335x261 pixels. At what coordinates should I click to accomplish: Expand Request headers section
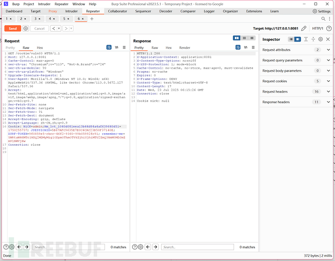click(x=328, y=92)
